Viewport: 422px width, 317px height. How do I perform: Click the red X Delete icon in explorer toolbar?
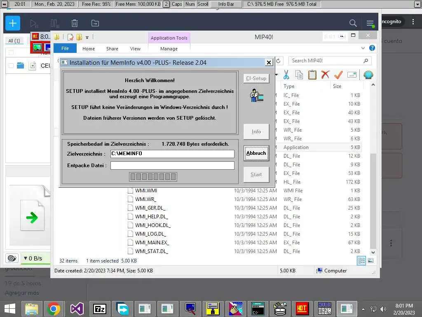click(325, 74)
